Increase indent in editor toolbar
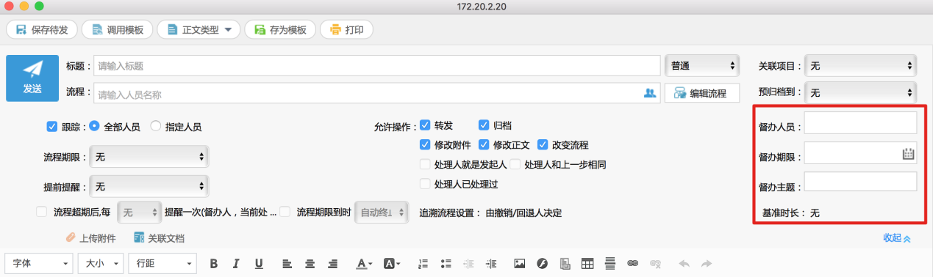The image size is (933, 277). click(x=491, y=263)
